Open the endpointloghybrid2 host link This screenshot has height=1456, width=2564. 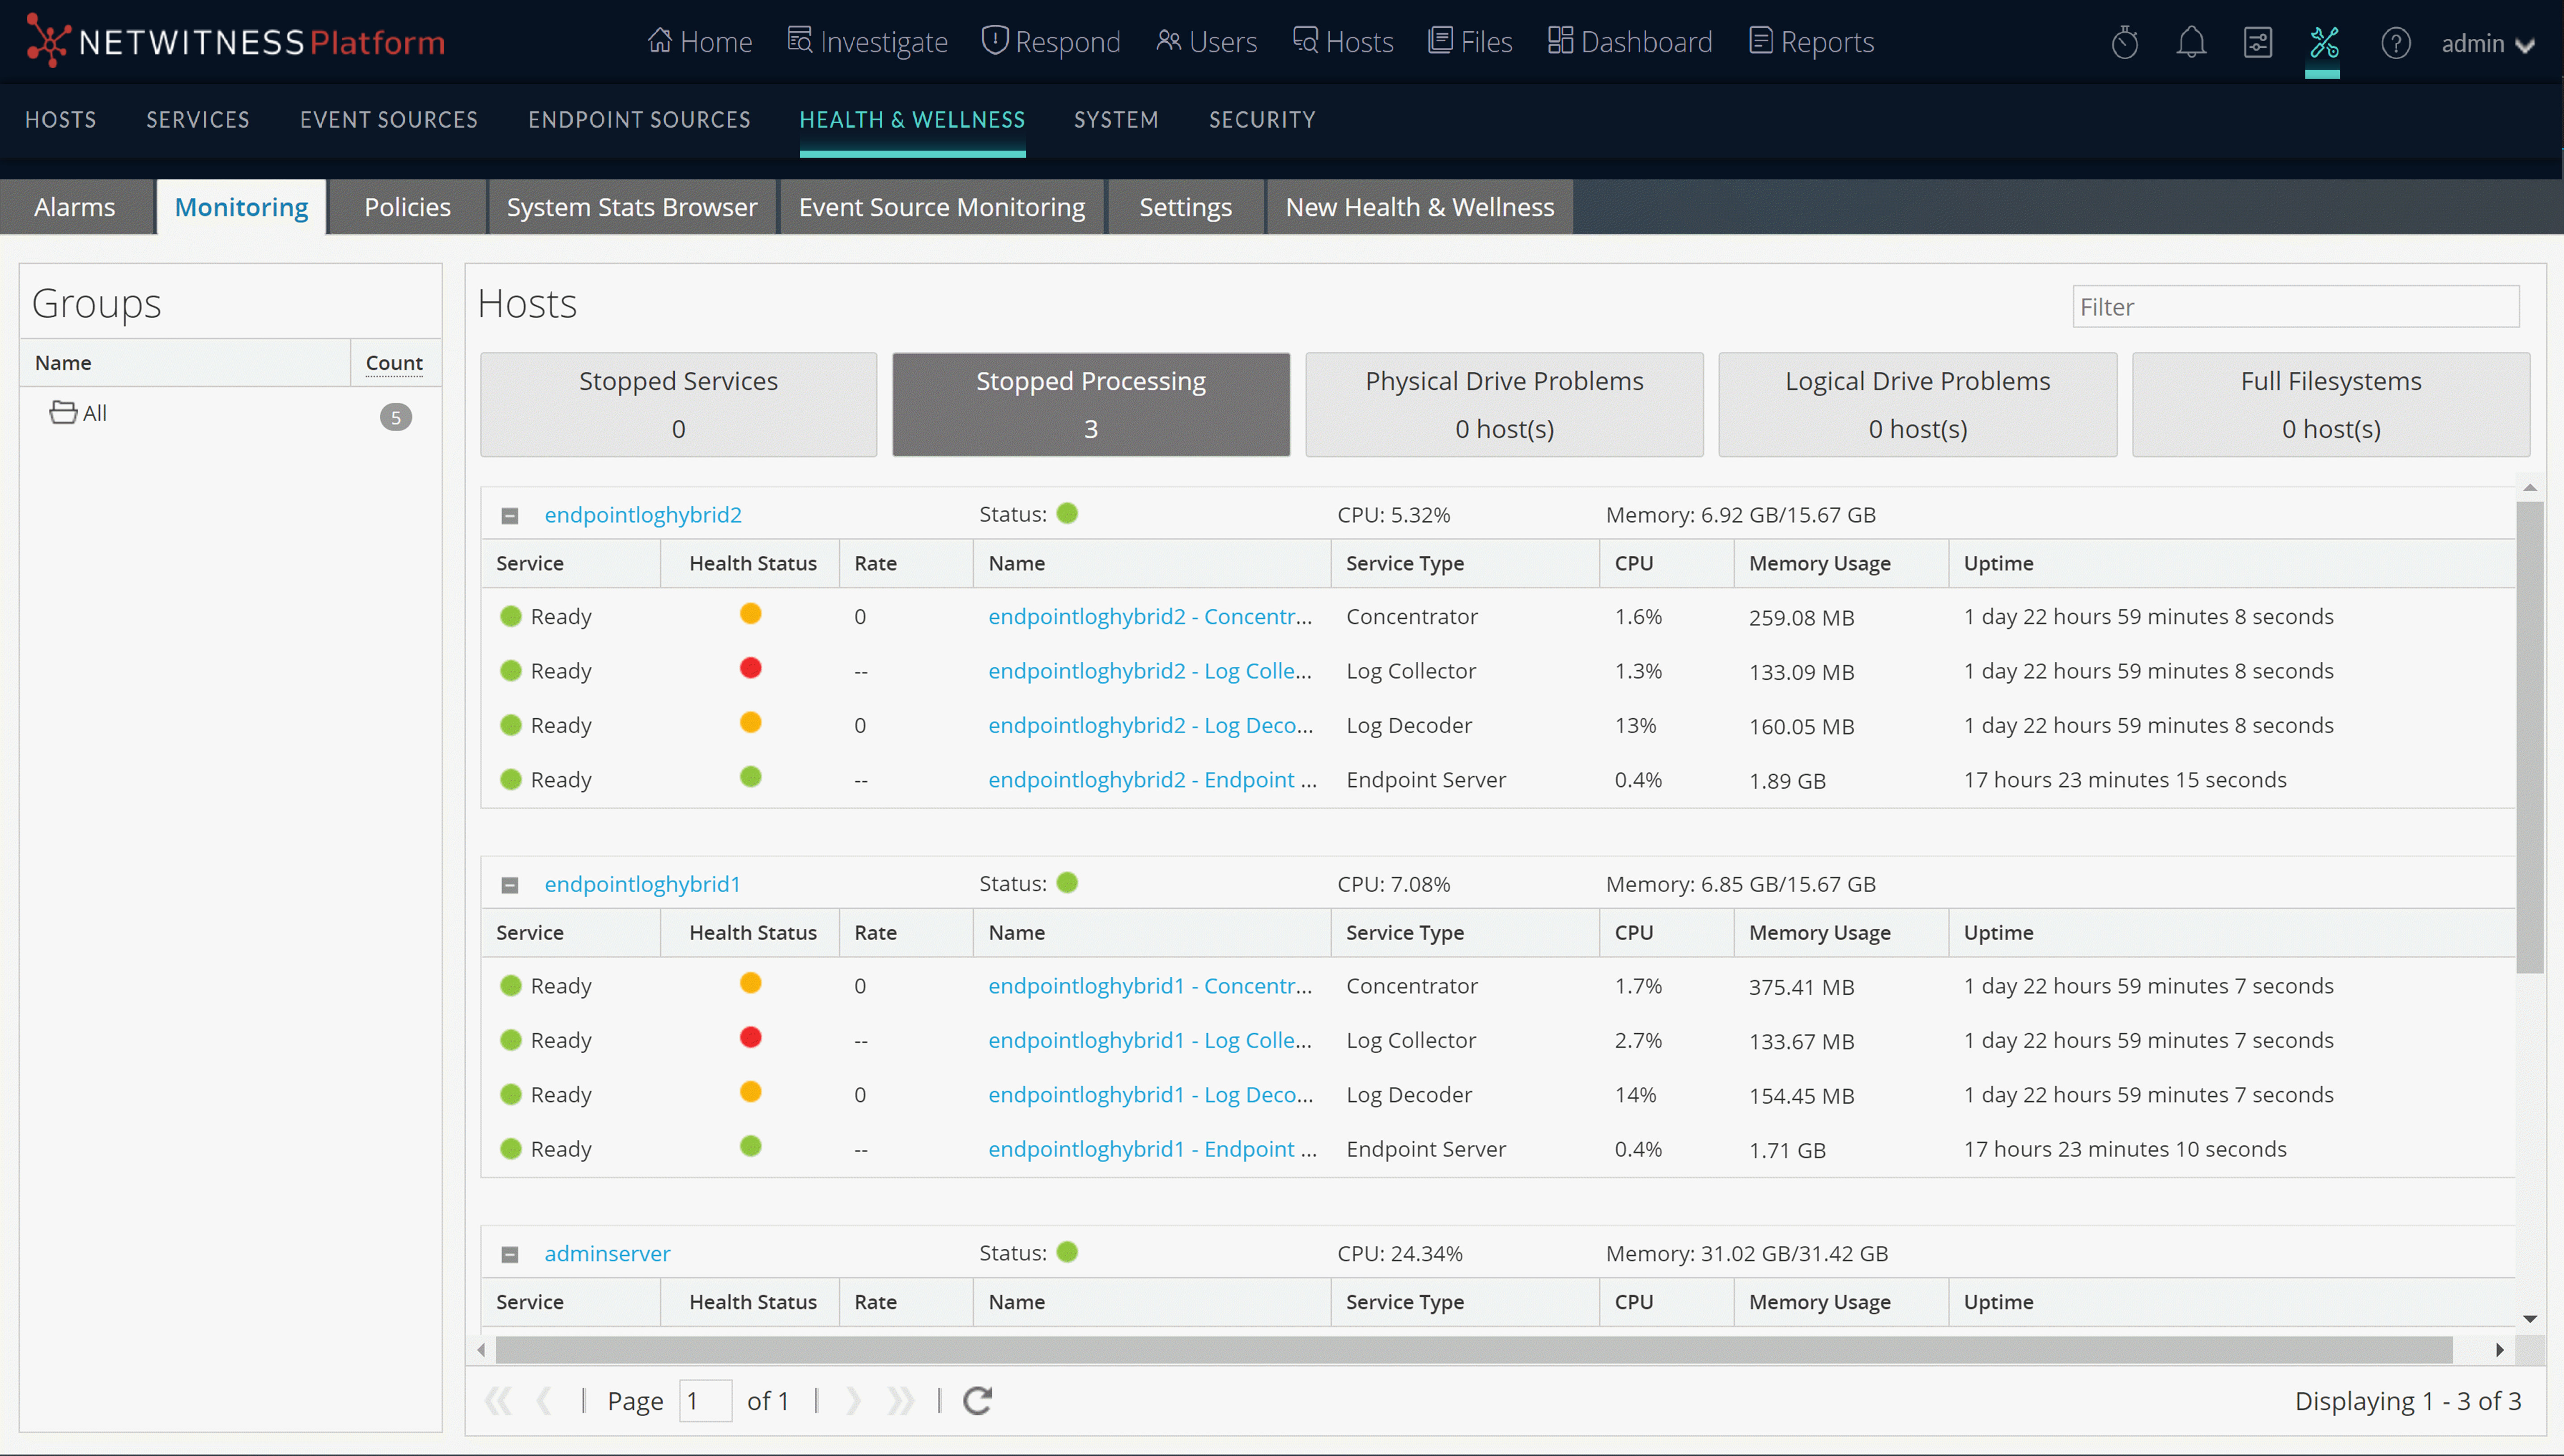click(x=643, y=515)
